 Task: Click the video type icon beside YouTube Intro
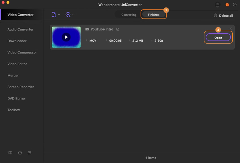coord(87,29)
